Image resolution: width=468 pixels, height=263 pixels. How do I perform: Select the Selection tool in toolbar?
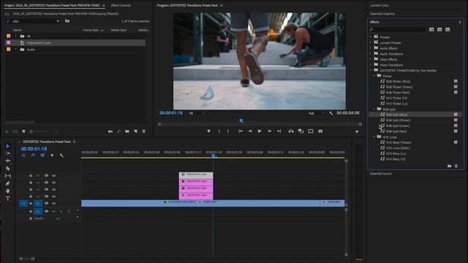(8, 146)
